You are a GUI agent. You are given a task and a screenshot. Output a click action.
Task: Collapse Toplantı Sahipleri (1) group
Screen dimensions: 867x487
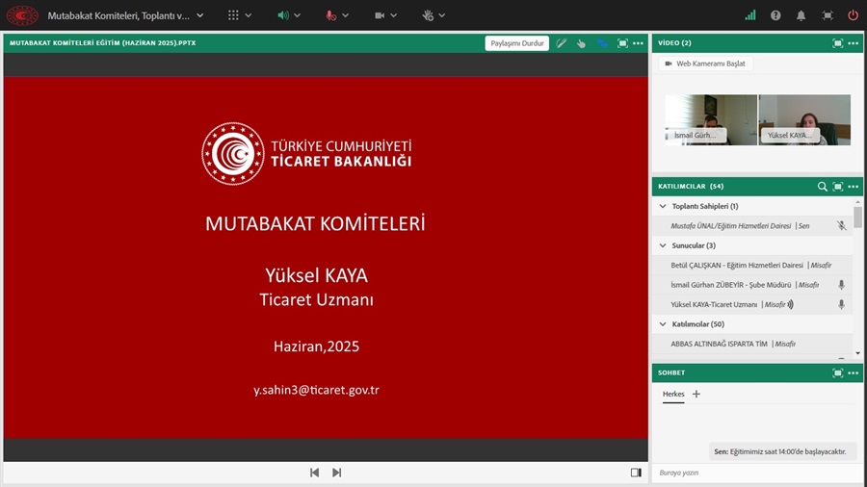(x=663, y=206)
